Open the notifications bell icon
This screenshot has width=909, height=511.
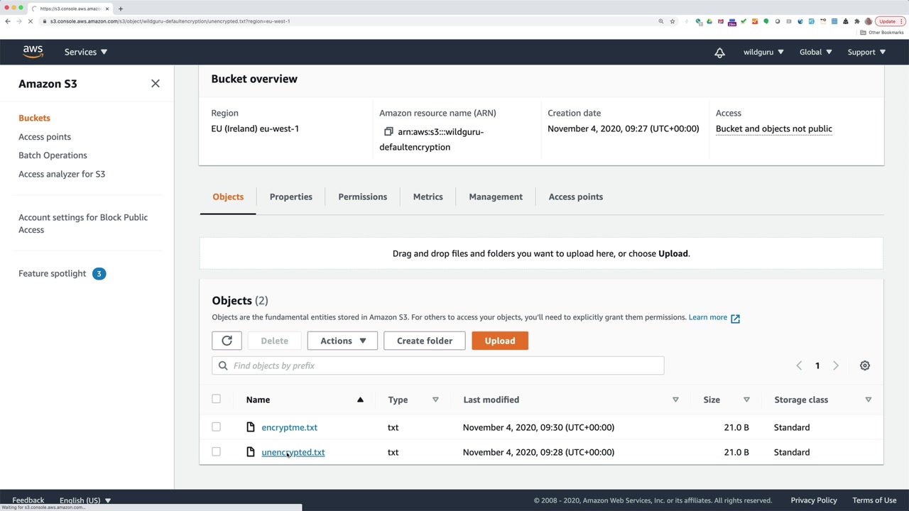point(719,53)
